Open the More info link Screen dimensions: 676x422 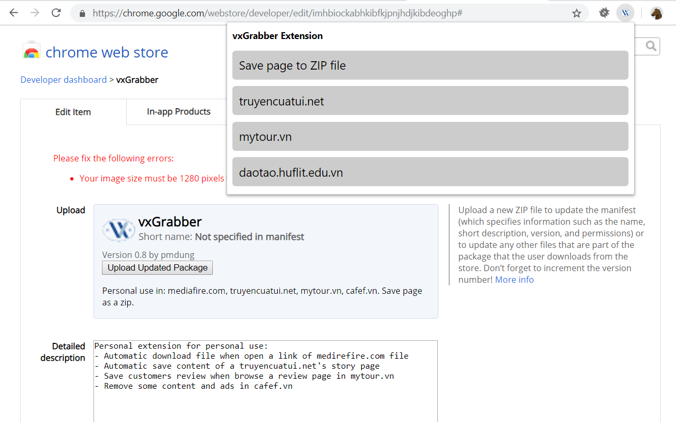514,280
